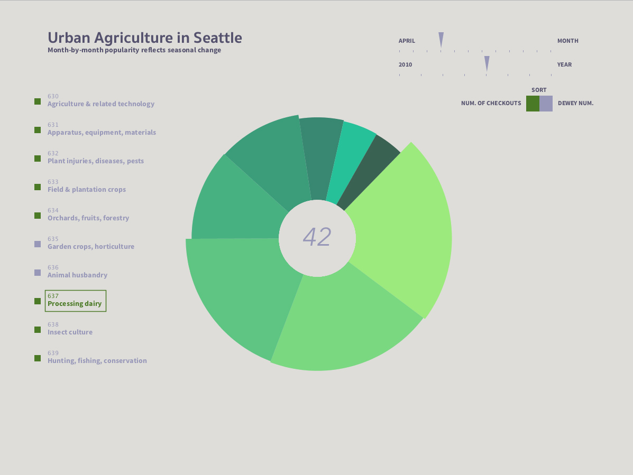Click the legend square for 639 Hunting, fishing
The image size is (633, 475).
pos(38,358)
